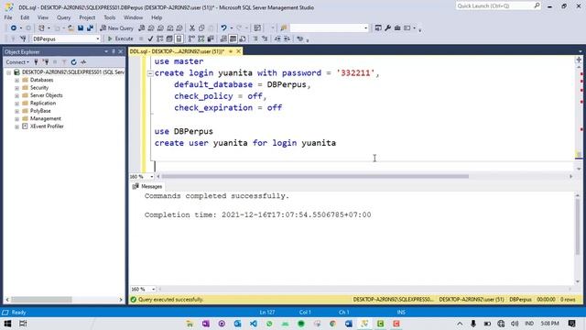This screenshot has height=330, width=586.
Task: Toggle Results to Text icon
Action: tap(223, 38)
